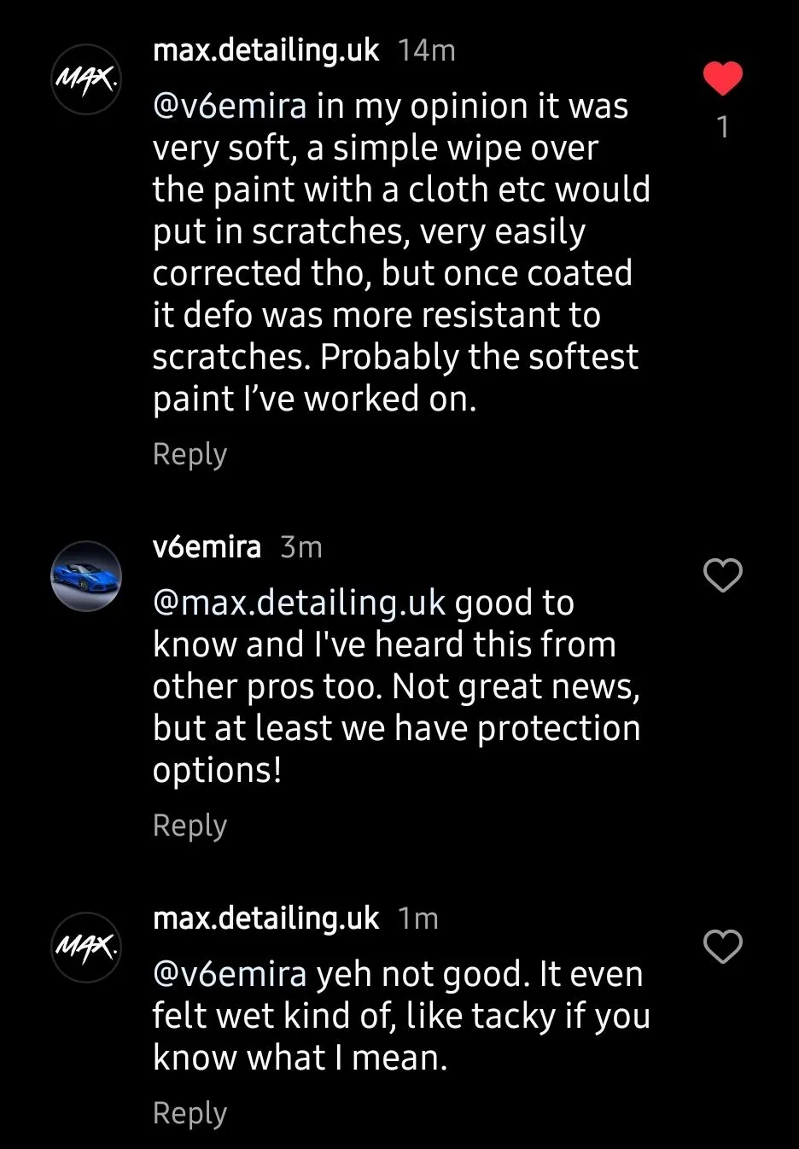The width and height of the screenshot is (799, 1149).
Task: Tap the 14m timestamp
Action: tap(427, 51)
